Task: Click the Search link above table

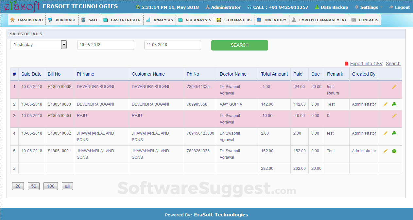Action: tap(393, 64)
